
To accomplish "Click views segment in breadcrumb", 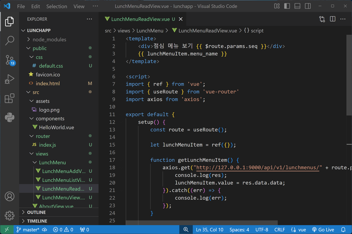I will click(x=124, y=31).
